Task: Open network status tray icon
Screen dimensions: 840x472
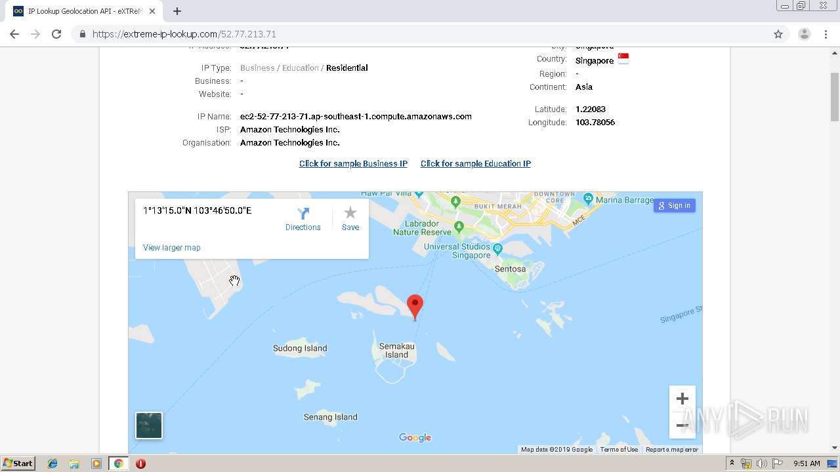Action: tap(746, 463)
